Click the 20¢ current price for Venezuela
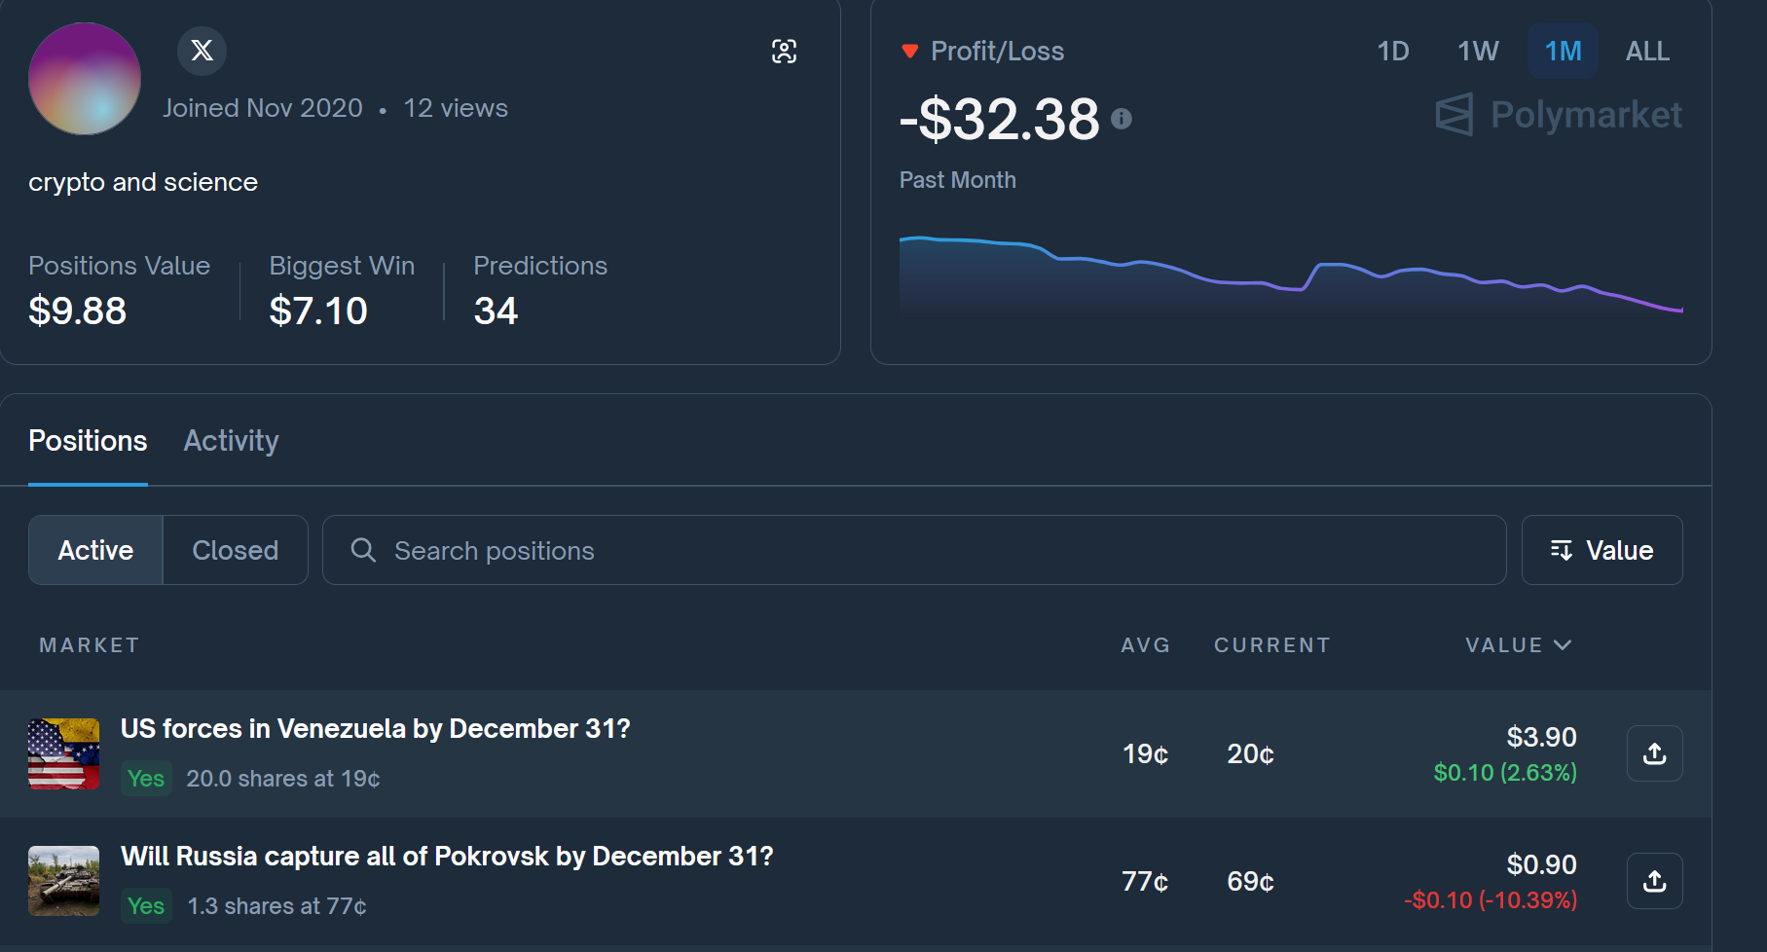The image size is (1767, 952). pos(1250,753)
